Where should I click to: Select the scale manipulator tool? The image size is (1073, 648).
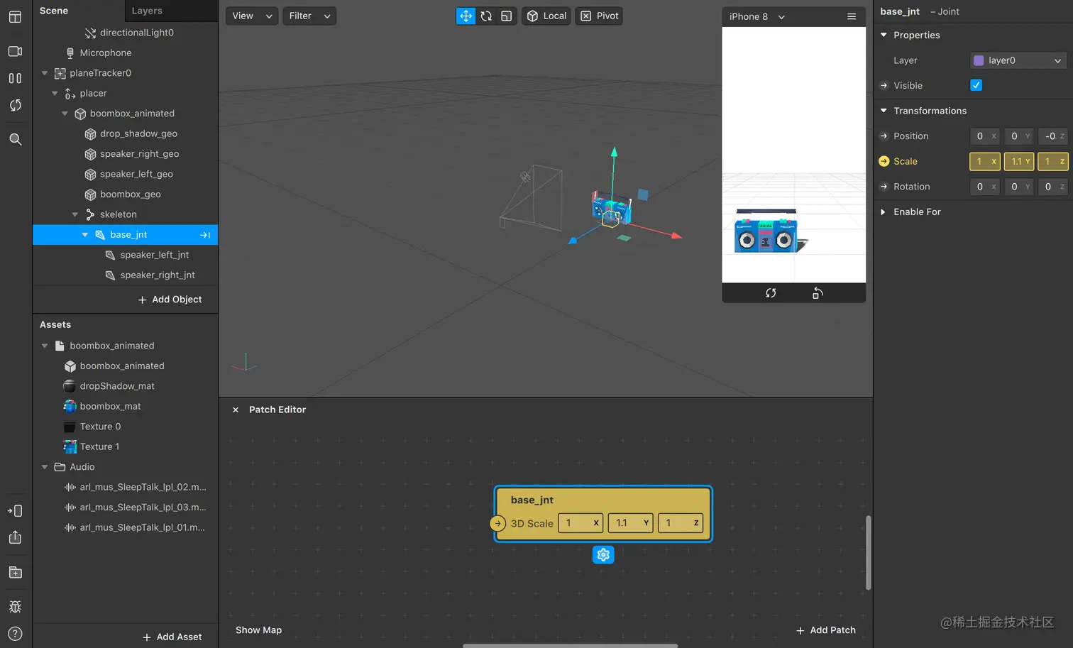[x=506, y=16]
